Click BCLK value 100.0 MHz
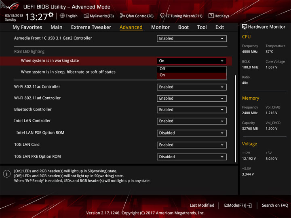Image resolution: width=291 pixels, height=218 pixels. [250, 67]
